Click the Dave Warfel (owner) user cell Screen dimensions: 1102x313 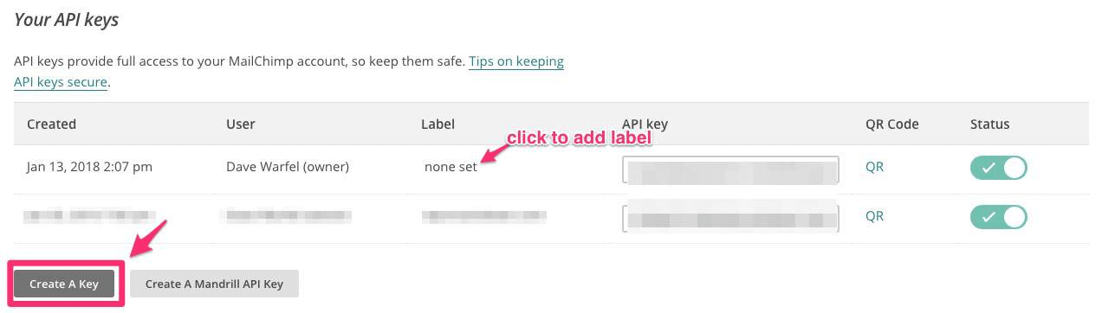click(x=287, y=167)
